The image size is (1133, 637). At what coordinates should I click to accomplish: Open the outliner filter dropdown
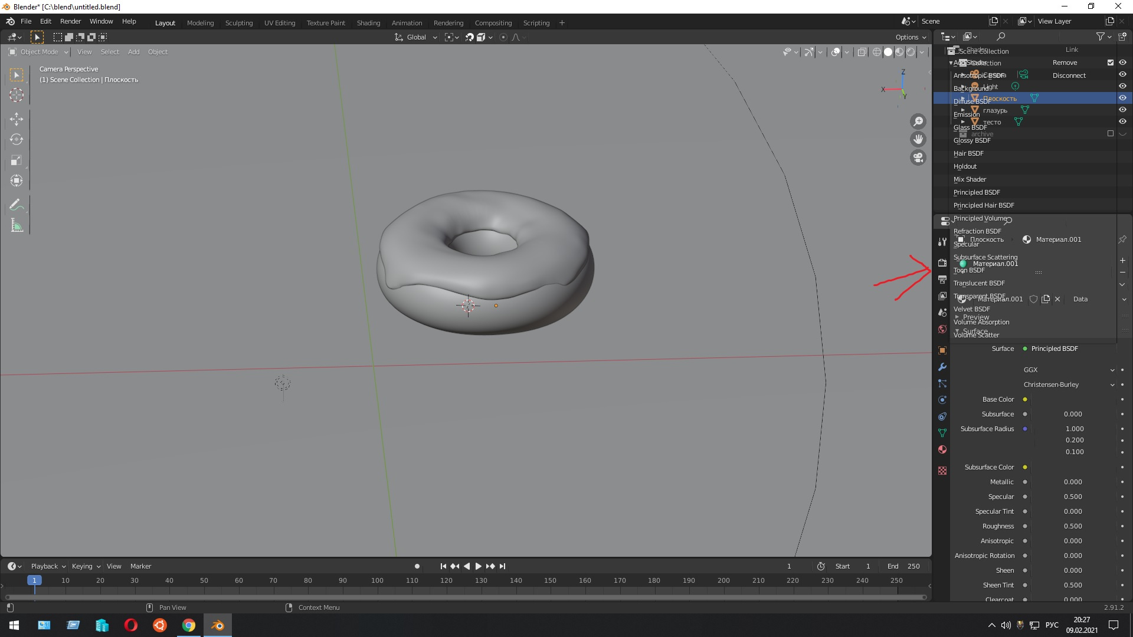(x=1104, y=37)
